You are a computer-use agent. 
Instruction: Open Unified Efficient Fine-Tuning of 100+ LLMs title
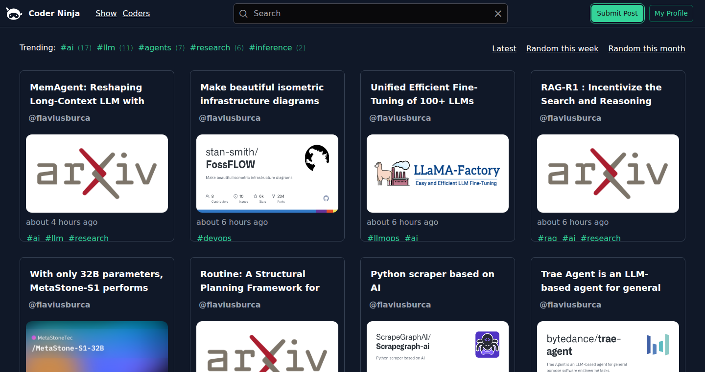click(x=424, y=94)
